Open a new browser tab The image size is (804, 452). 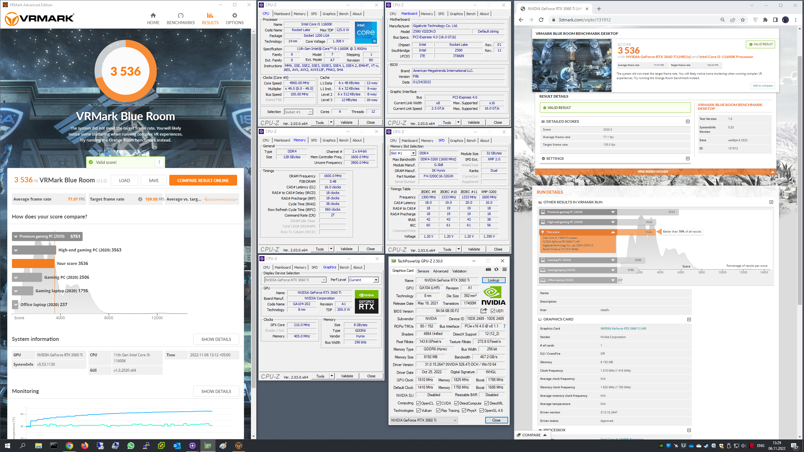coord(599,9)
